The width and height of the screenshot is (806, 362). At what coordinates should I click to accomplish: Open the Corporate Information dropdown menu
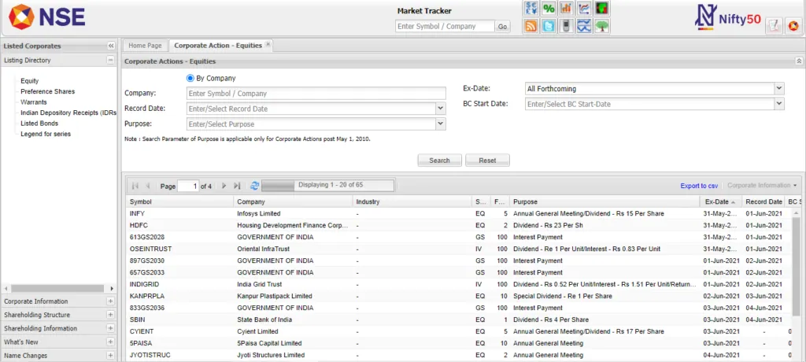pyautogui.click(x=762, y=186)
